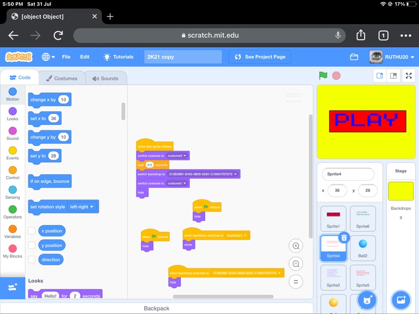
Task: Select the Stage yellow backdrop thumbnail
Action: [x=401, y=191]
